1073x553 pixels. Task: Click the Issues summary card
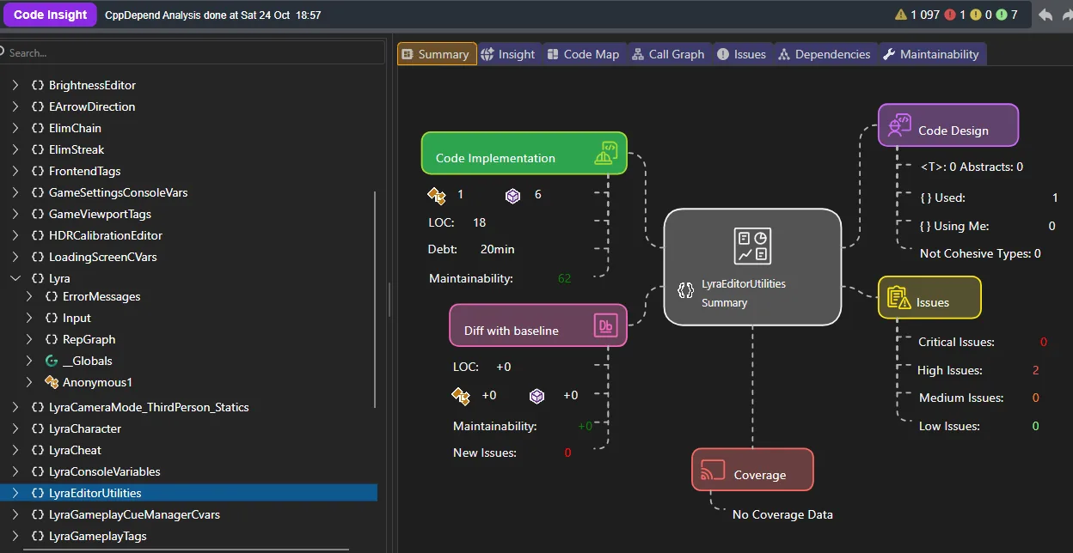[x=929, y=297]
